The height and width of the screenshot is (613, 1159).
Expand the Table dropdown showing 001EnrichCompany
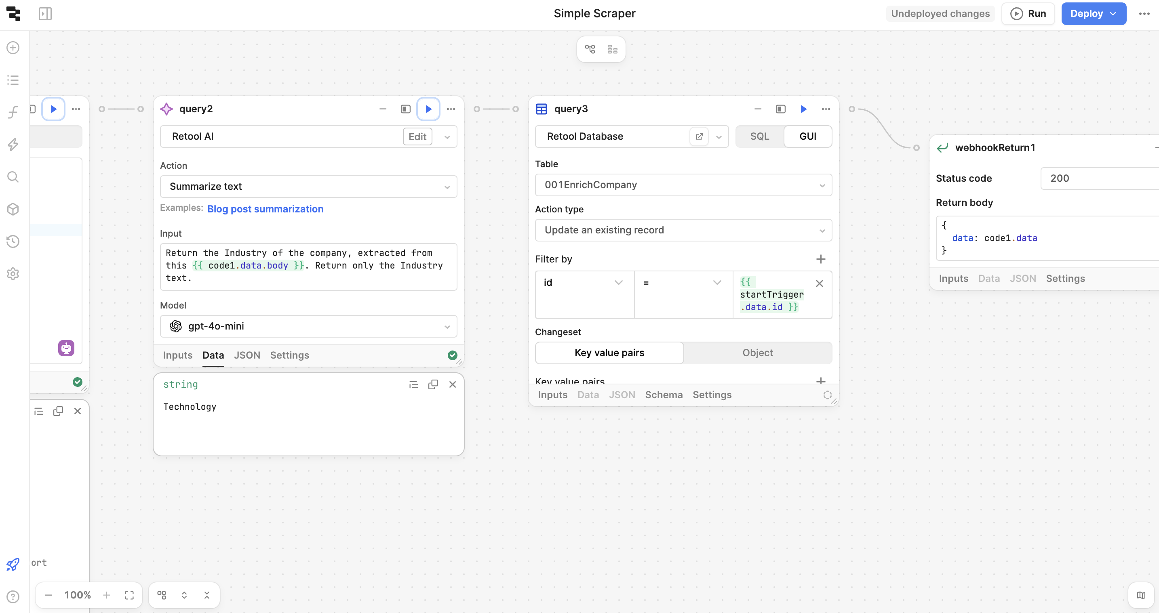683,185
